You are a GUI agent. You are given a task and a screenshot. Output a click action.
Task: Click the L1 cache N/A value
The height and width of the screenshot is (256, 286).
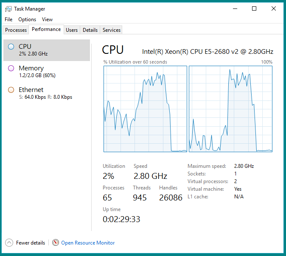pyautogui.click(x=239, y=197)
